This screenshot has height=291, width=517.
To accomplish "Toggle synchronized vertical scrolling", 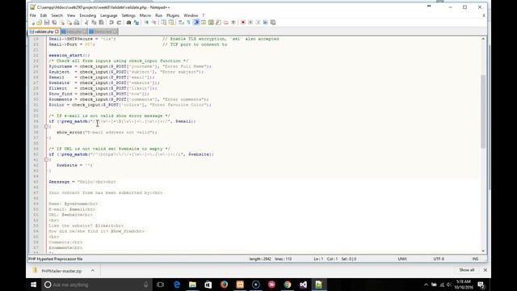I will (x=163, y=23).
